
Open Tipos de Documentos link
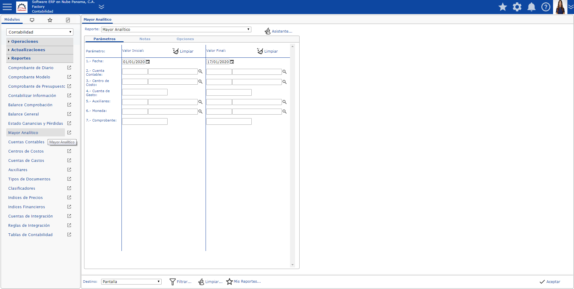point(29,179)
